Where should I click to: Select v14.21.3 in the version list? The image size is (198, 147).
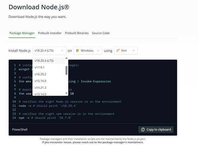click(x=49, y=88)
